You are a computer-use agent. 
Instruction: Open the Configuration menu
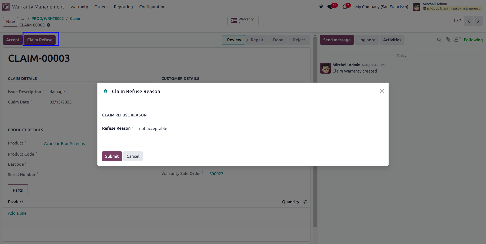152,7
